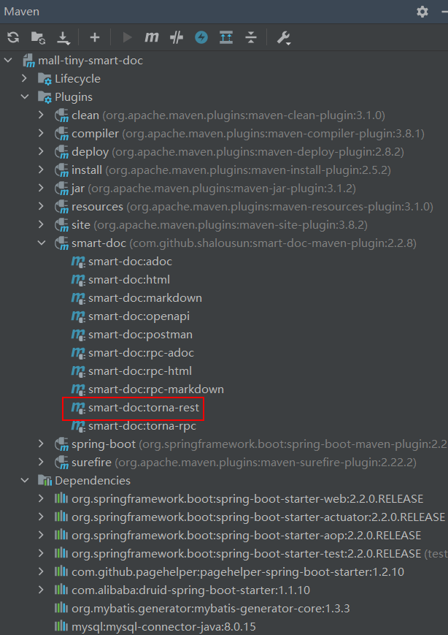Open Maven panel gear options
448x635 pixels.
click(422, 12)
